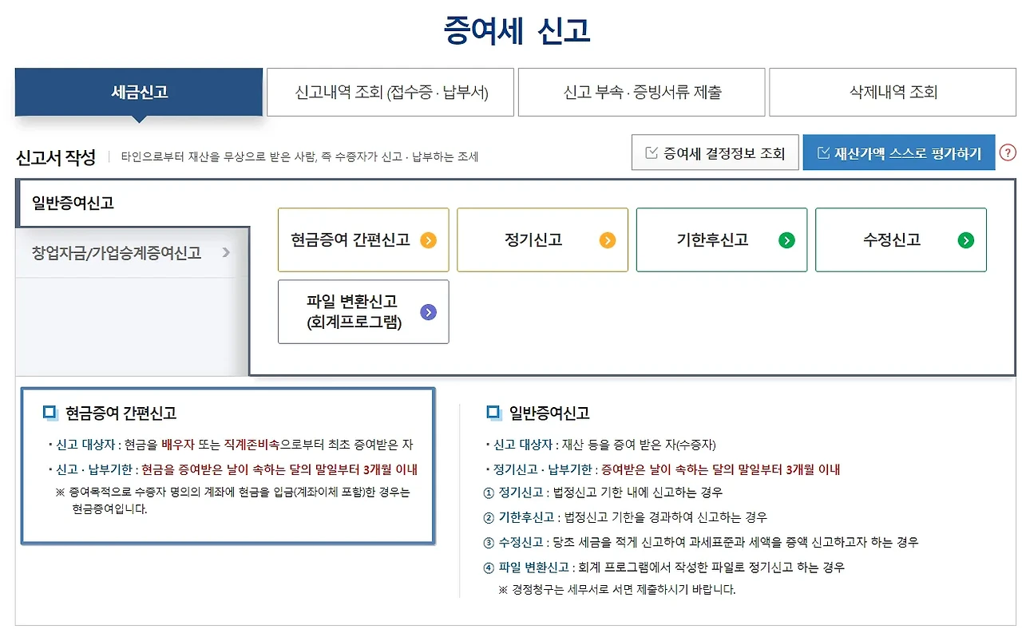Choose 기한후신고 filing option
Viewport: 1022px width, 629px height.
click(722, 240)
